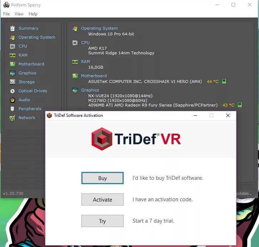The width and height of the screenshot is (259, 247).
Task: Click the Motherboard heading link in summary
Action: coord(94,76)
